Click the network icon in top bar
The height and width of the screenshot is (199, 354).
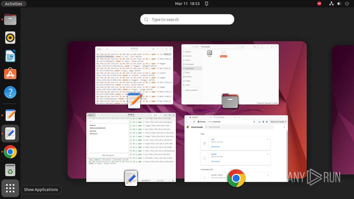[331, 4]
